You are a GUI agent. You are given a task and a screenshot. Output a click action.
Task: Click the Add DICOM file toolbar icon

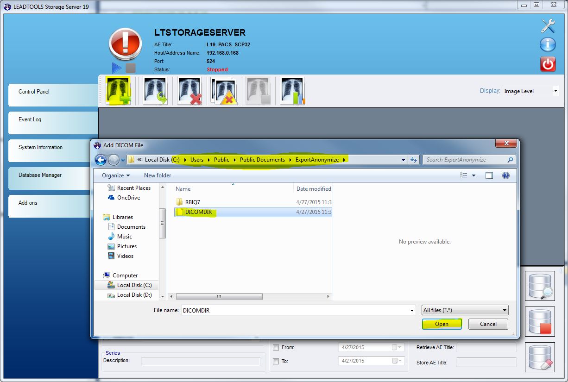[x=118, y=91]
